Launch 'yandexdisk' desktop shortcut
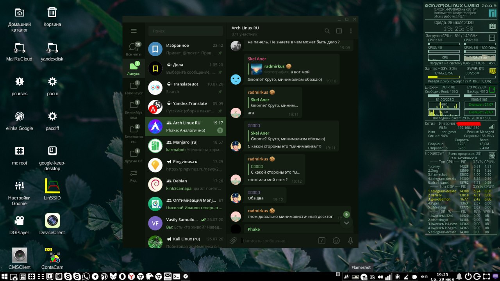Viewport: 500px width, 281px height. point(52,52)
